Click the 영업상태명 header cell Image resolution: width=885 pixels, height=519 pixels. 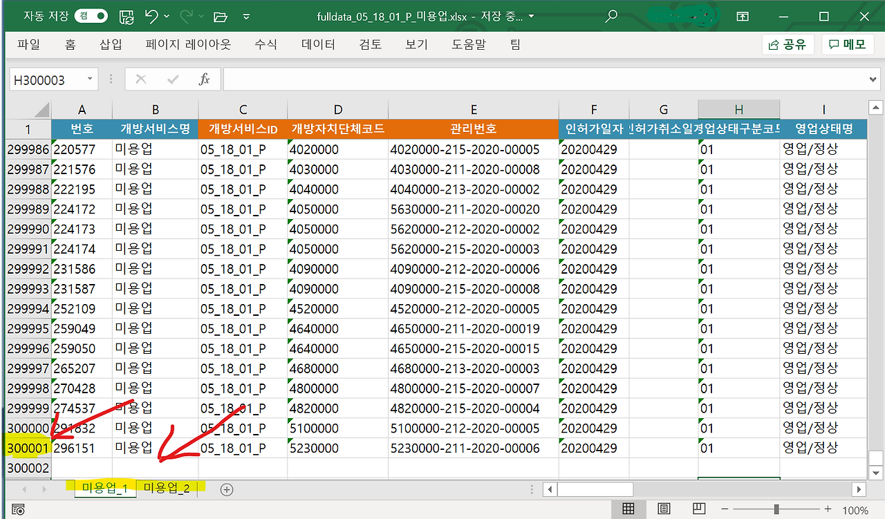pos(823,129)
